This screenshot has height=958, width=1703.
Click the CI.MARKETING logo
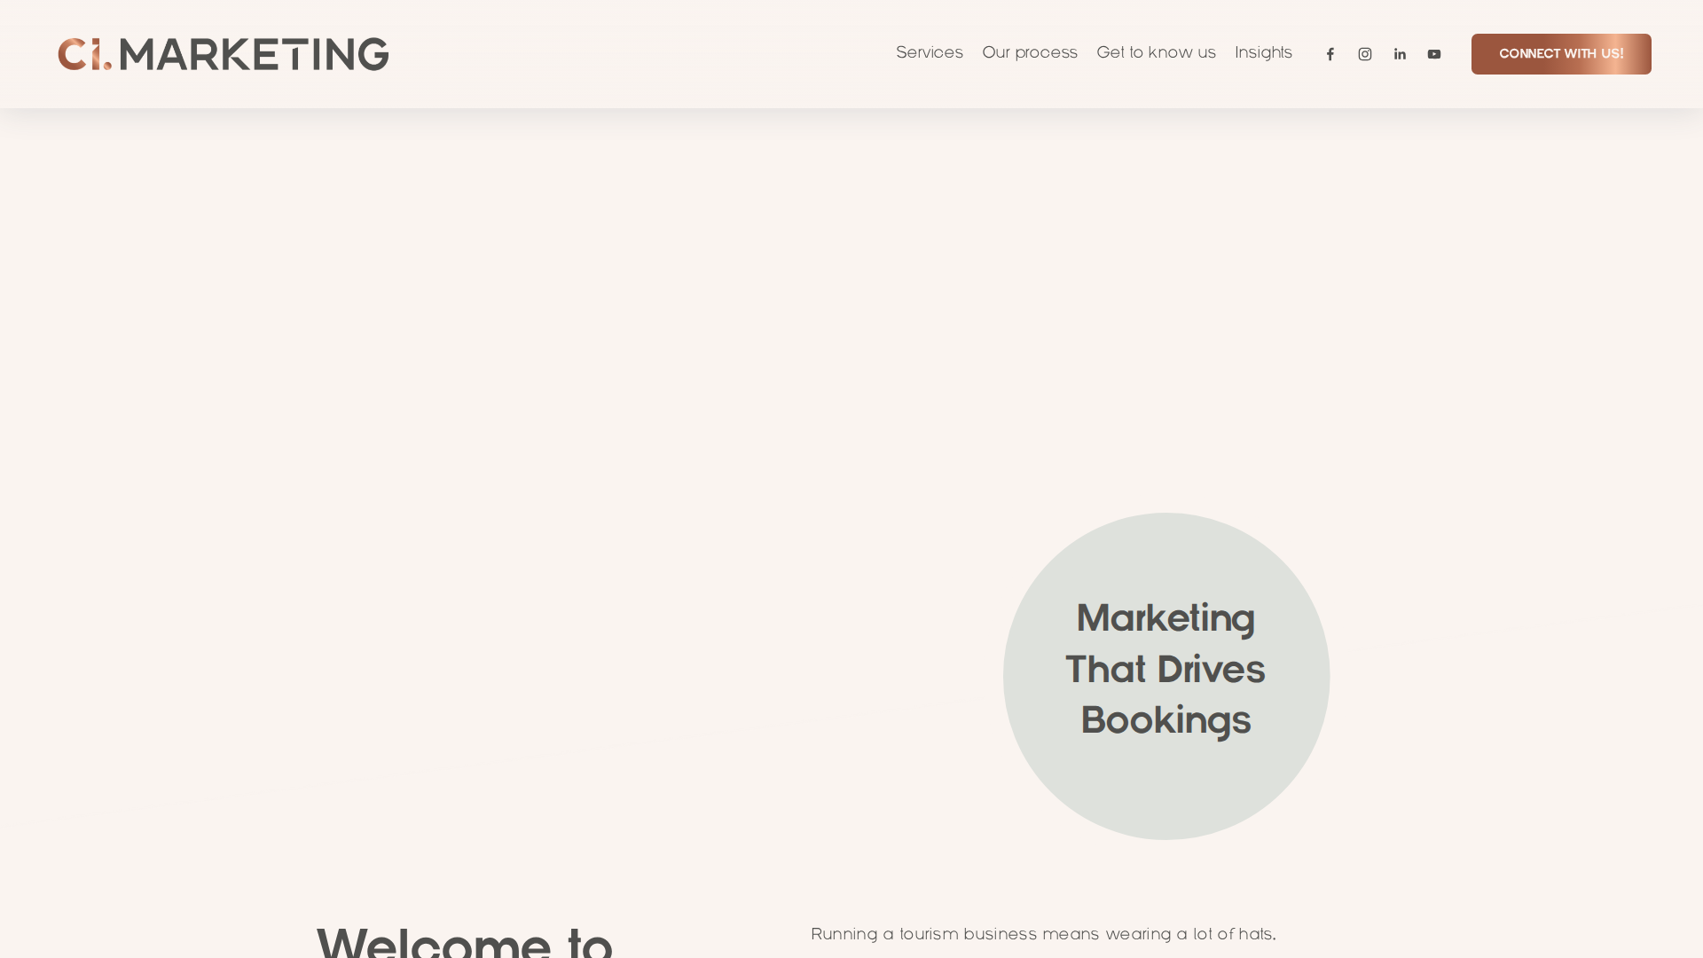coord(223,53)
